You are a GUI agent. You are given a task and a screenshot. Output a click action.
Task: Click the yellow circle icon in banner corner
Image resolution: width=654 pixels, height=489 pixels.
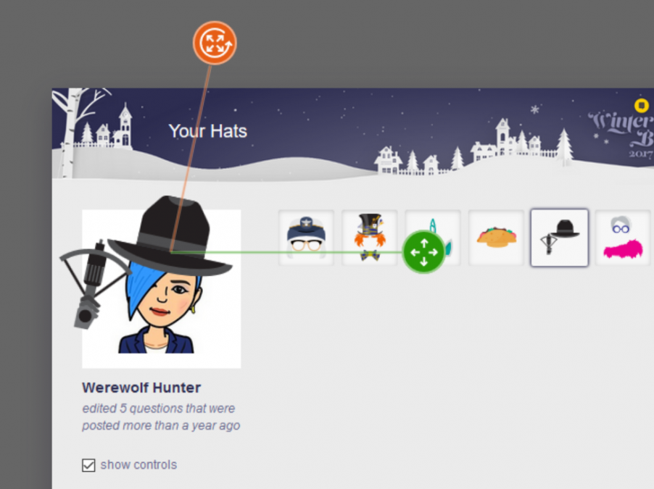642,106
